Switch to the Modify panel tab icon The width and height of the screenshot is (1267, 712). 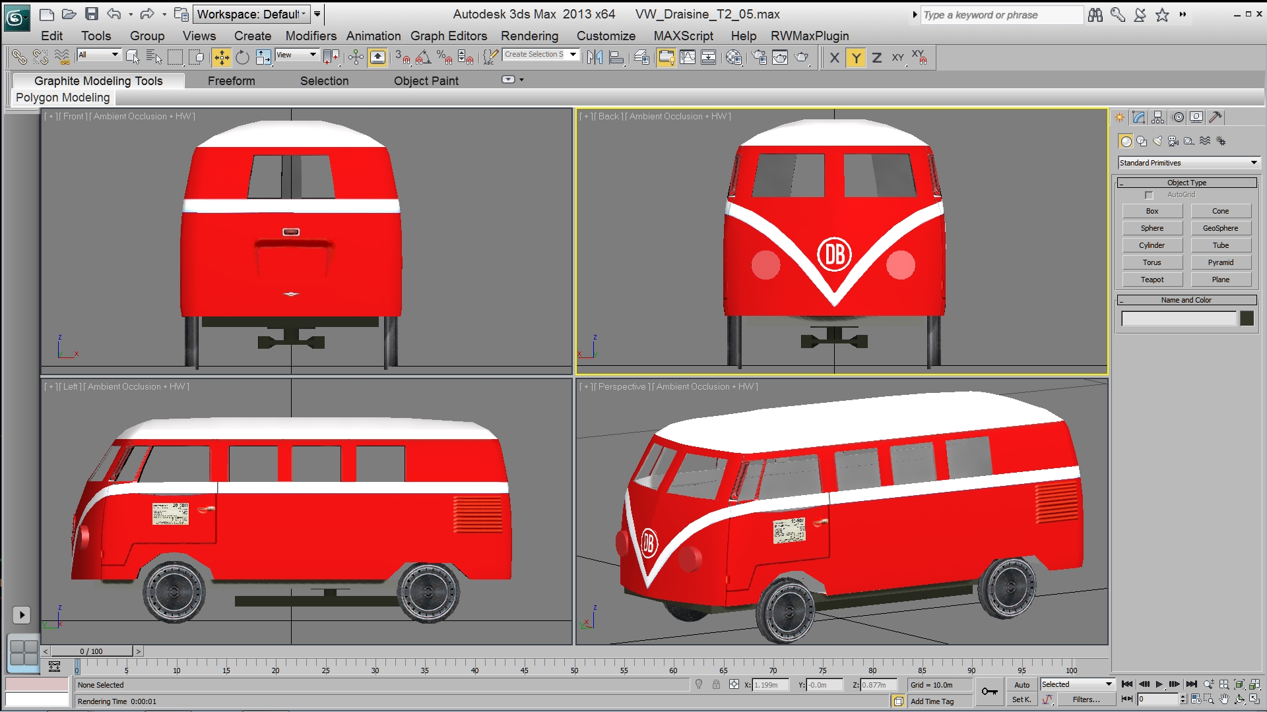point(1138,117)
